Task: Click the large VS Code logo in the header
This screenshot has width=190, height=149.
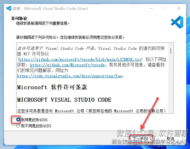Action: (x=177, y=22)
